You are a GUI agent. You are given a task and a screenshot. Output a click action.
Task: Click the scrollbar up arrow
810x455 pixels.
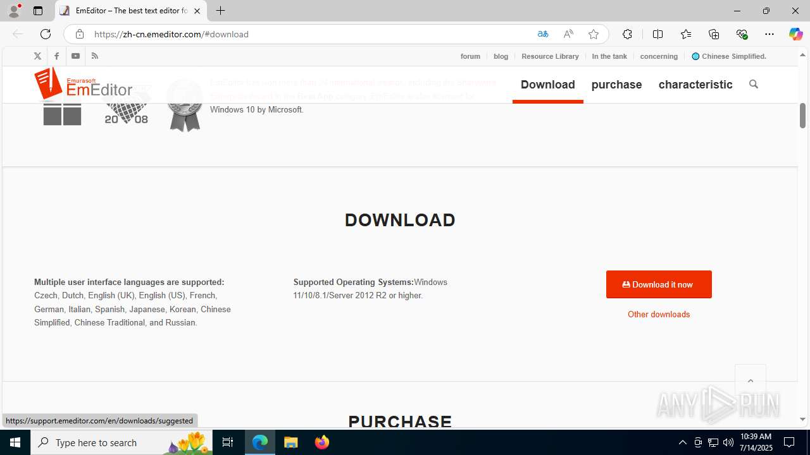point(802,55)
